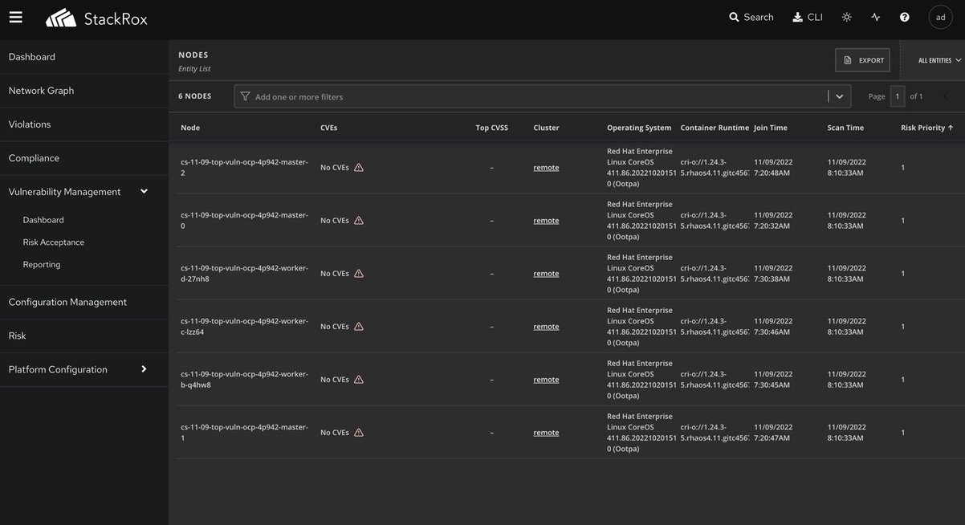965x525 pixels.
Task: Open remote cluster link for master-1
Action: point(546,433)
